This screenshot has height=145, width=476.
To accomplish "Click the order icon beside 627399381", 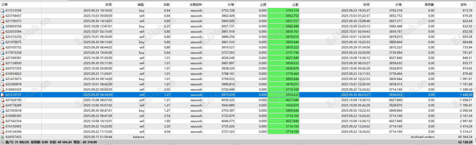I will (x=3, y=58).
